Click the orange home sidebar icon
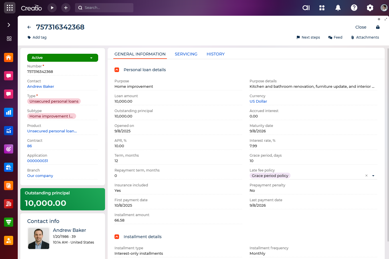Screen dimensions: 389x259 click(x=9, y=57)
